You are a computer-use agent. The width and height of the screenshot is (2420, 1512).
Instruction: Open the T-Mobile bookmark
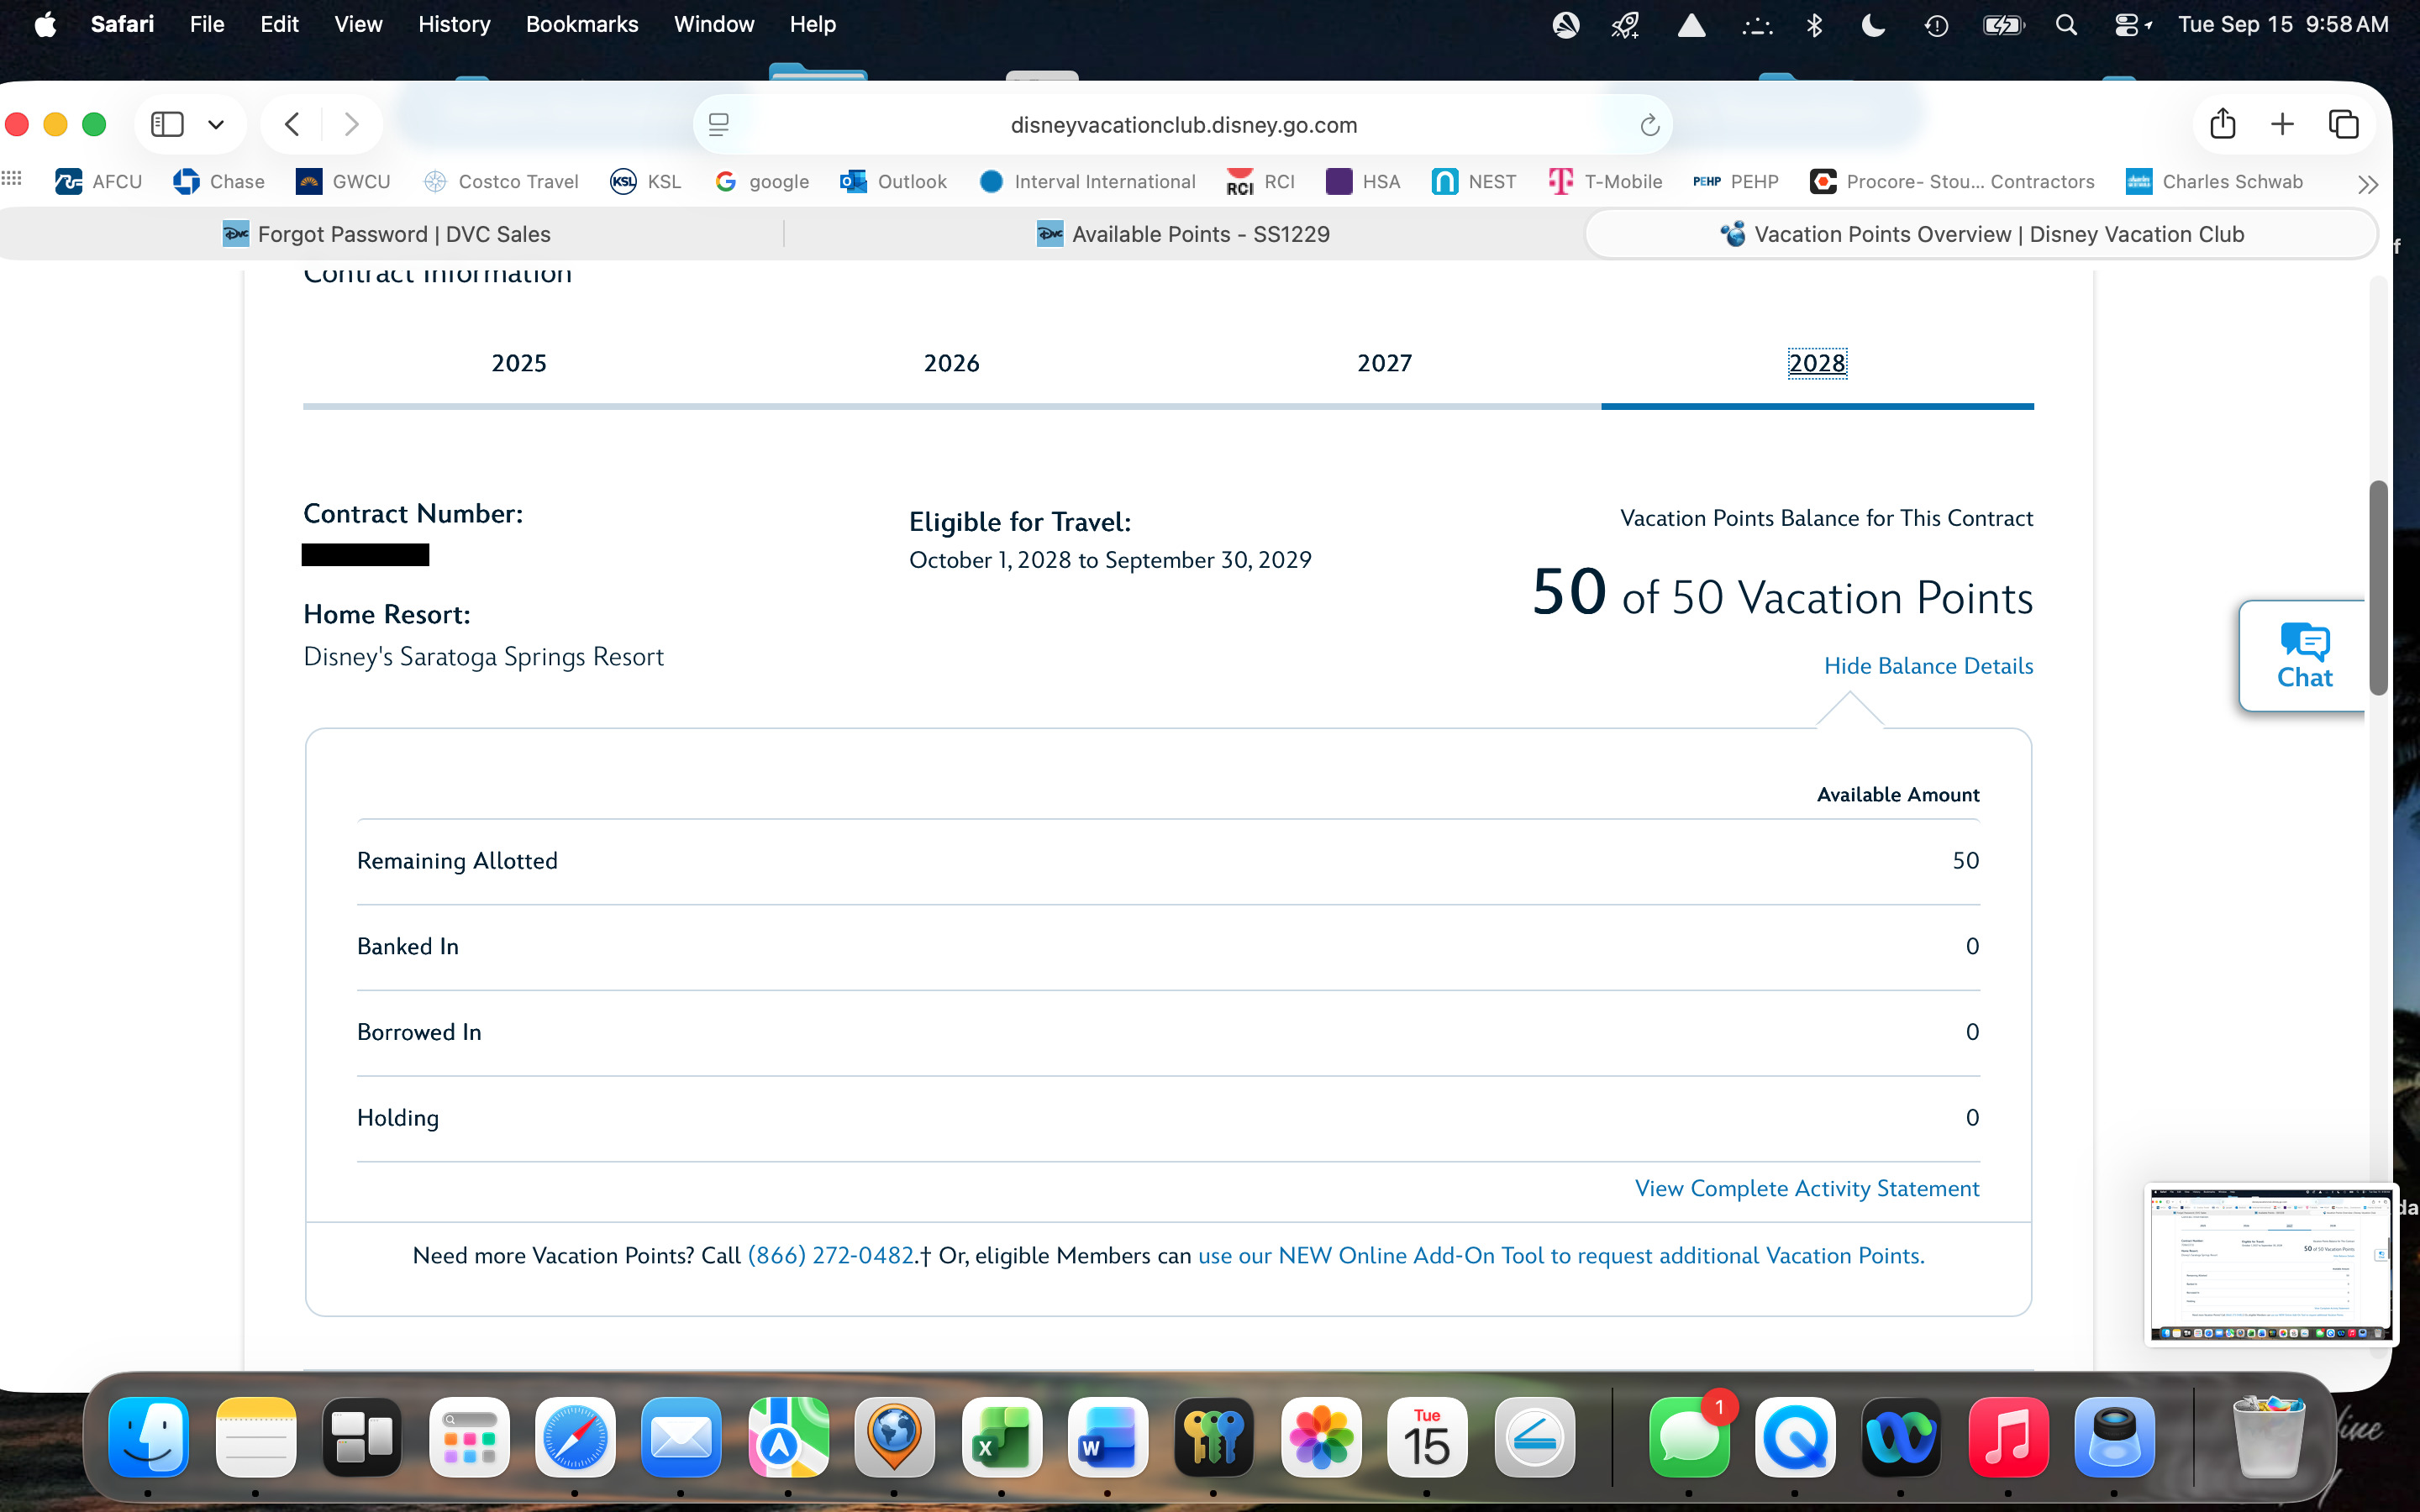[1605, 181]
